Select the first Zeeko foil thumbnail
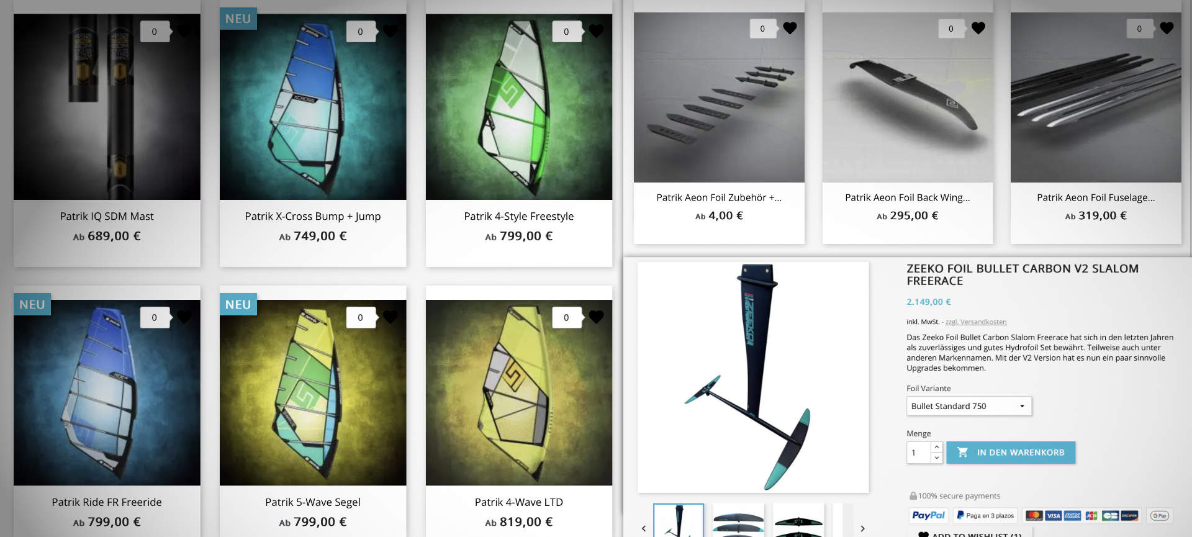Image resolution: width=1192 pixels, height=537 pixels. [679, 521]
